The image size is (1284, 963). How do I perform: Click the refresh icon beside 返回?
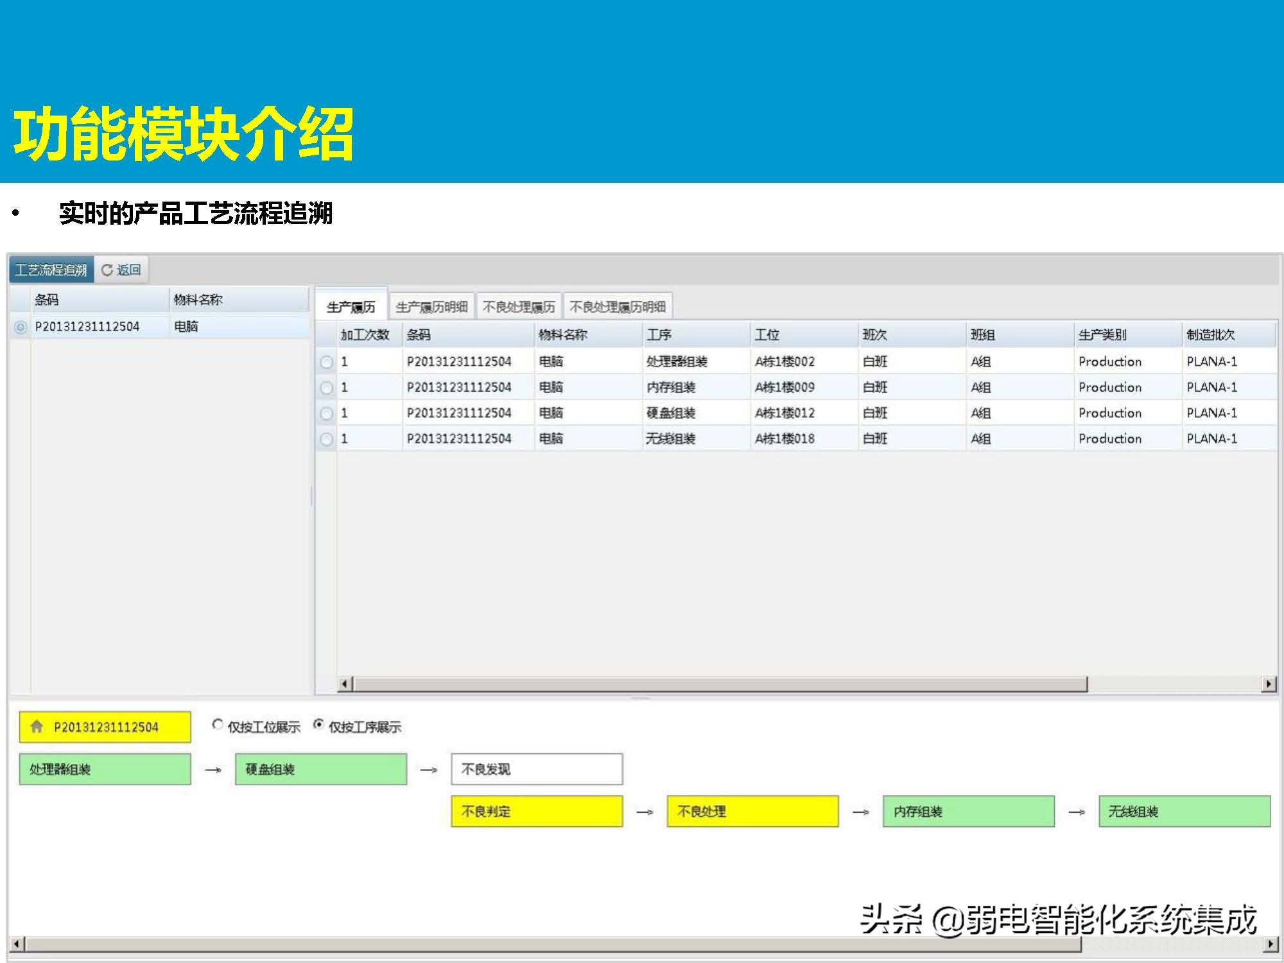[x=107, y=270]
